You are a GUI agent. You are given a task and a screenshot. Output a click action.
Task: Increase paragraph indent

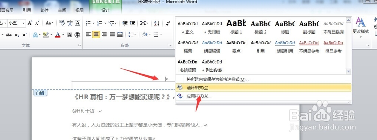(x=132, y=23)
